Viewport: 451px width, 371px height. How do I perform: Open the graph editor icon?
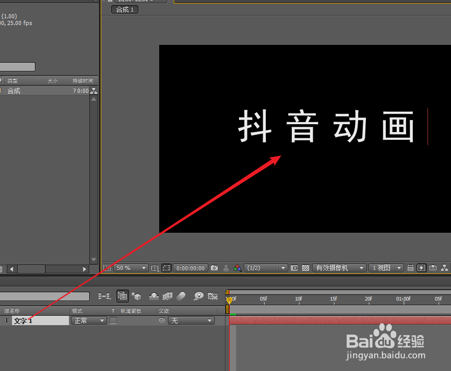click(x=213, y=296)
